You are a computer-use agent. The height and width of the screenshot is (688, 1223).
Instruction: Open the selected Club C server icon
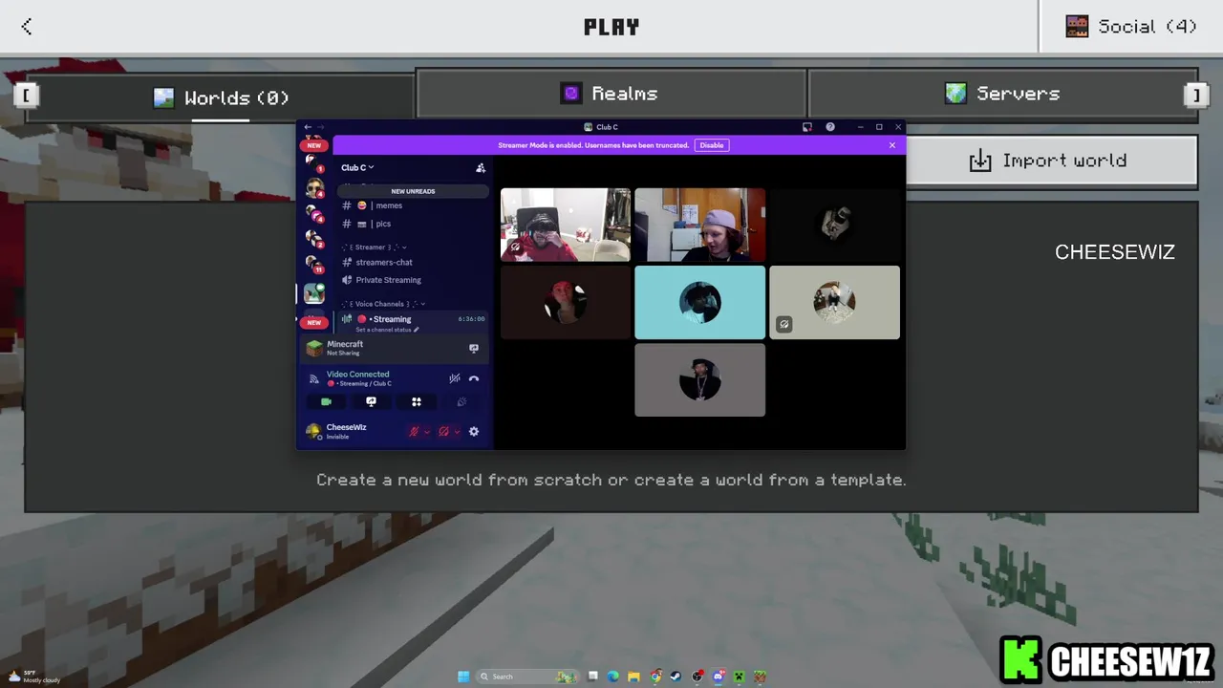click(313, 293)
